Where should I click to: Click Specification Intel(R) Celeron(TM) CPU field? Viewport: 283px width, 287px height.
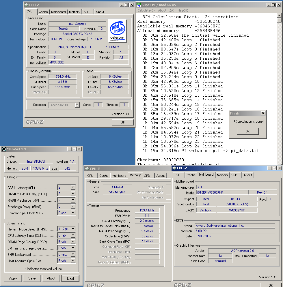point(89,47)
